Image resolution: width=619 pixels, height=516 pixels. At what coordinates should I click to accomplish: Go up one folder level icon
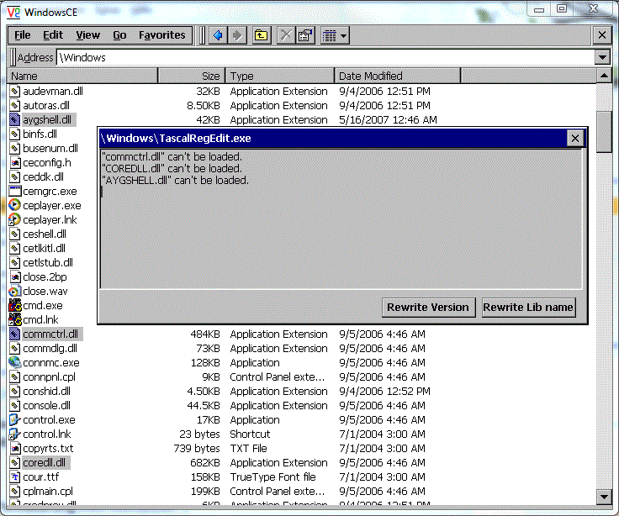pos(261,35)
